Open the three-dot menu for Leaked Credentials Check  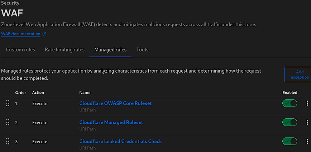point(307,142)
